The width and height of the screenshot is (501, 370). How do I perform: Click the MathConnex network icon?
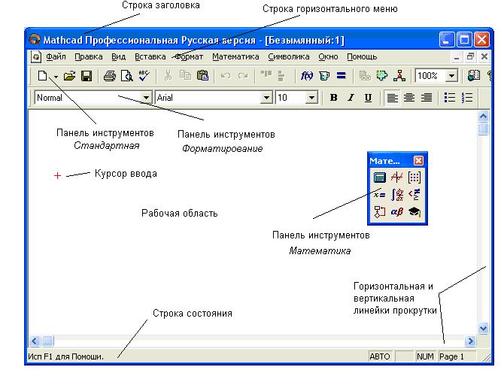399,76
